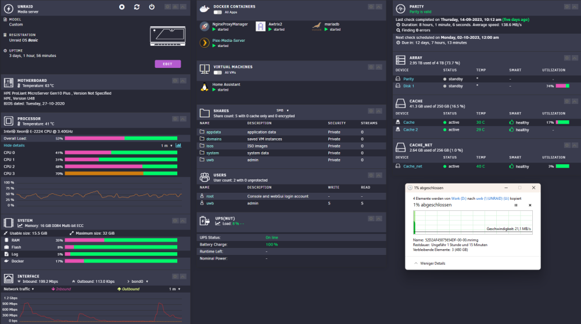Open the appdata share link
This screenshot has width=581, height=324.
tap(213, 132)
